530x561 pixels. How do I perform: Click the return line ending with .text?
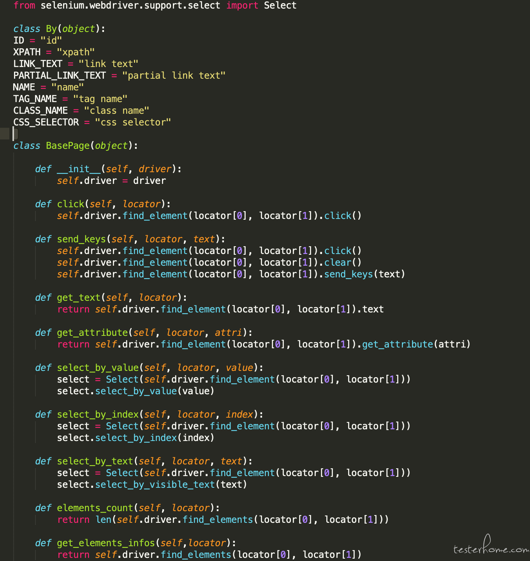[x=220, y=309]
